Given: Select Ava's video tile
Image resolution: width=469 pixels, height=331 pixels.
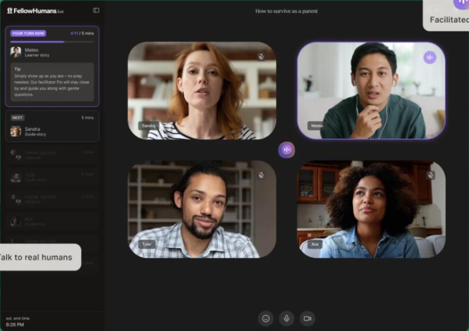Looking at the screenshot, I should 371,209.
